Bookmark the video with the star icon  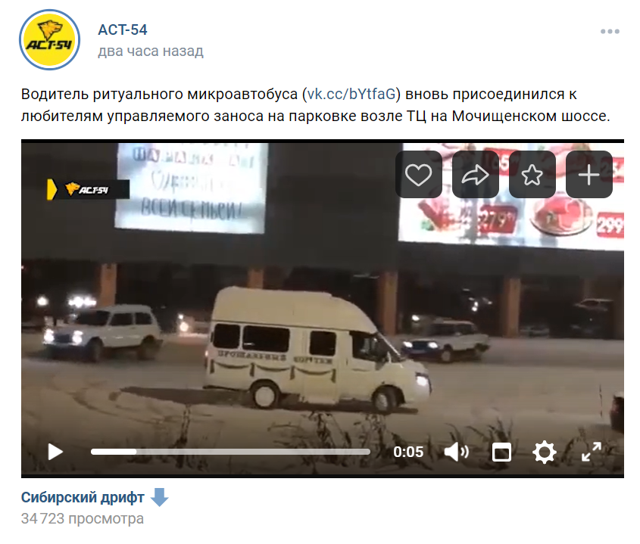(x=532, y=175)
